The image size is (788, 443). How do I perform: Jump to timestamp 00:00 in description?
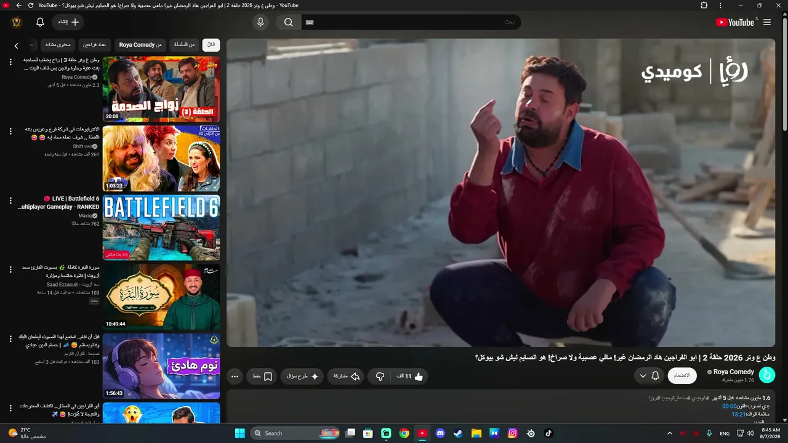click(730, 406)
